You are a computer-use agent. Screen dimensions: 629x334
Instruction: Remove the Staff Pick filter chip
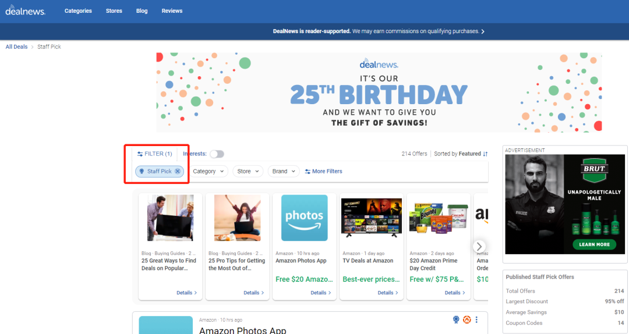click(x=178, y=171)
